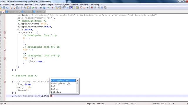Open the question mark help menu
Image resolution: width=188 pixels, height=105 pixels.
click(101, 5)
